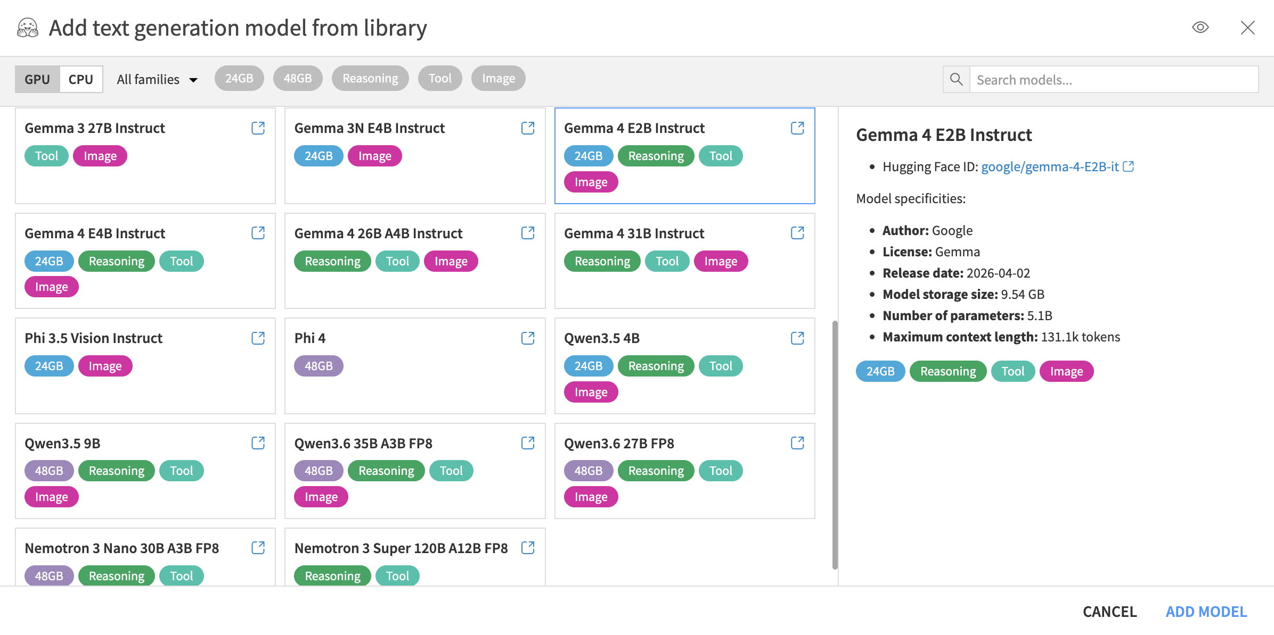Viewport: 1274px width, 635px height.
Task: Click the License: Gemma entry
Action: coord(931,252)
